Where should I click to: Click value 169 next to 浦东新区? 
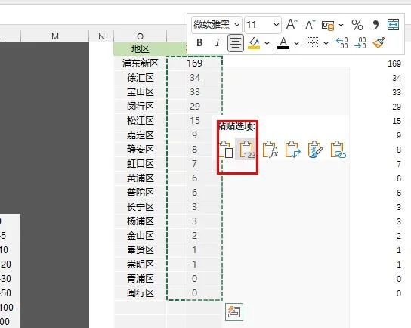pos(194,63)
